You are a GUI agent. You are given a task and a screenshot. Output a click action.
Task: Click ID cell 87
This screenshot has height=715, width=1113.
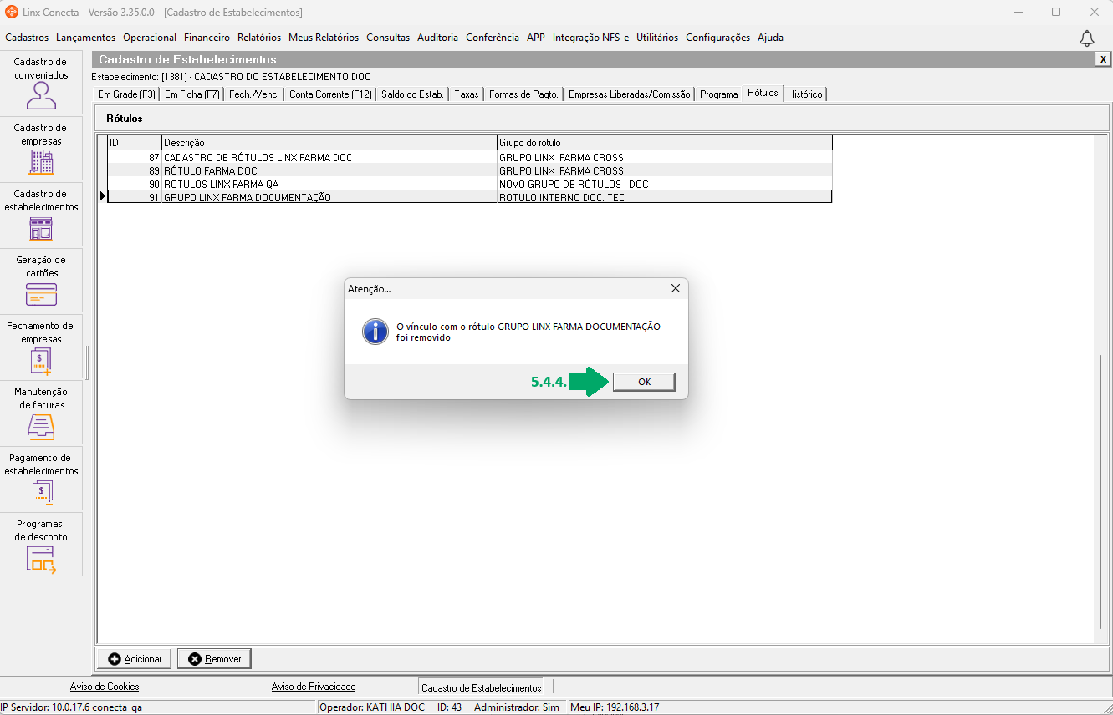point(135,157)
